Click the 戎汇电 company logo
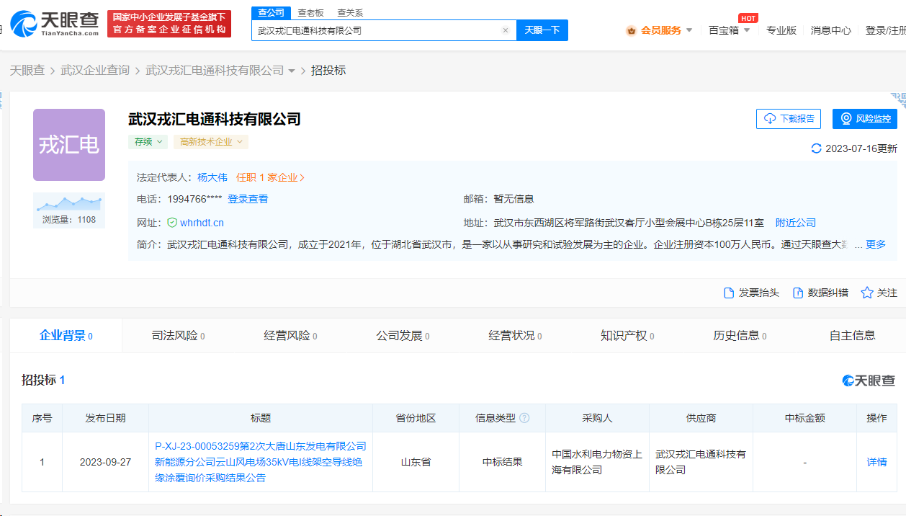 [x=69, y=145]
